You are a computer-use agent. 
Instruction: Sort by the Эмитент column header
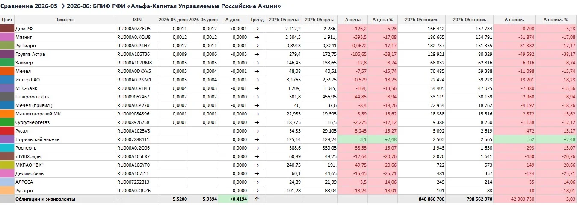point(65,20)
